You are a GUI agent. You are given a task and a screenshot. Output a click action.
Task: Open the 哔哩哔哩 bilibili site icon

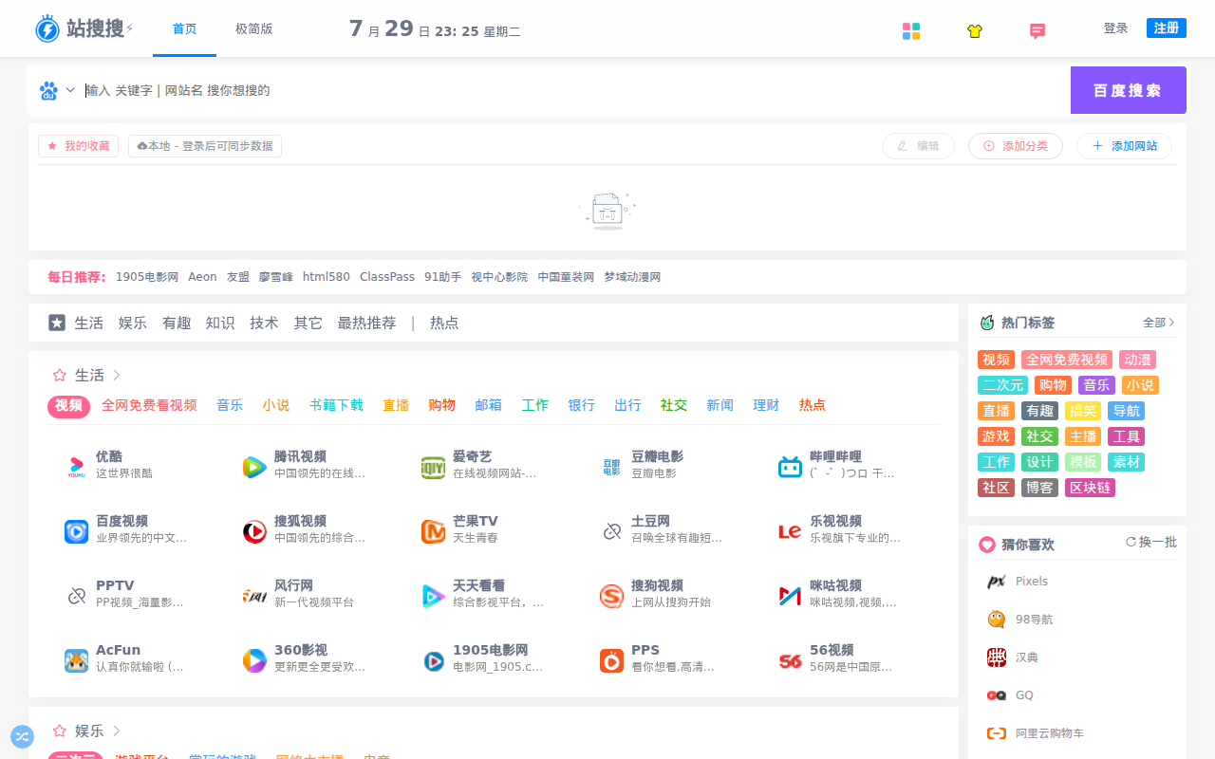click(x=790, y=467)
